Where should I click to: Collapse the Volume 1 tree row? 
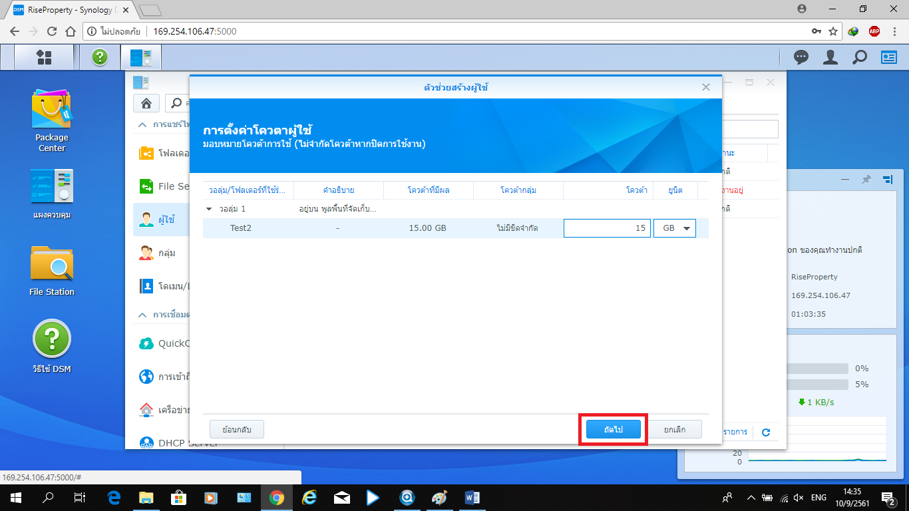209,209
